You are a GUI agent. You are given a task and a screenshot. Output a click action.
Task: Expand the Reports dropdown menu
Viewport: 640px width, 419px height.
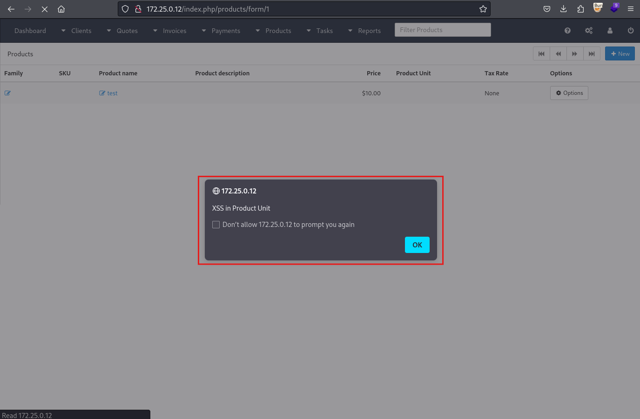point(370,31)
